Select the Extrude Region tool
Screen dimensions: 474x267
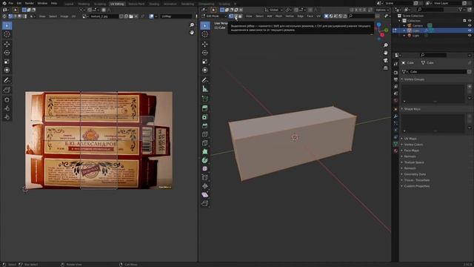205,108
